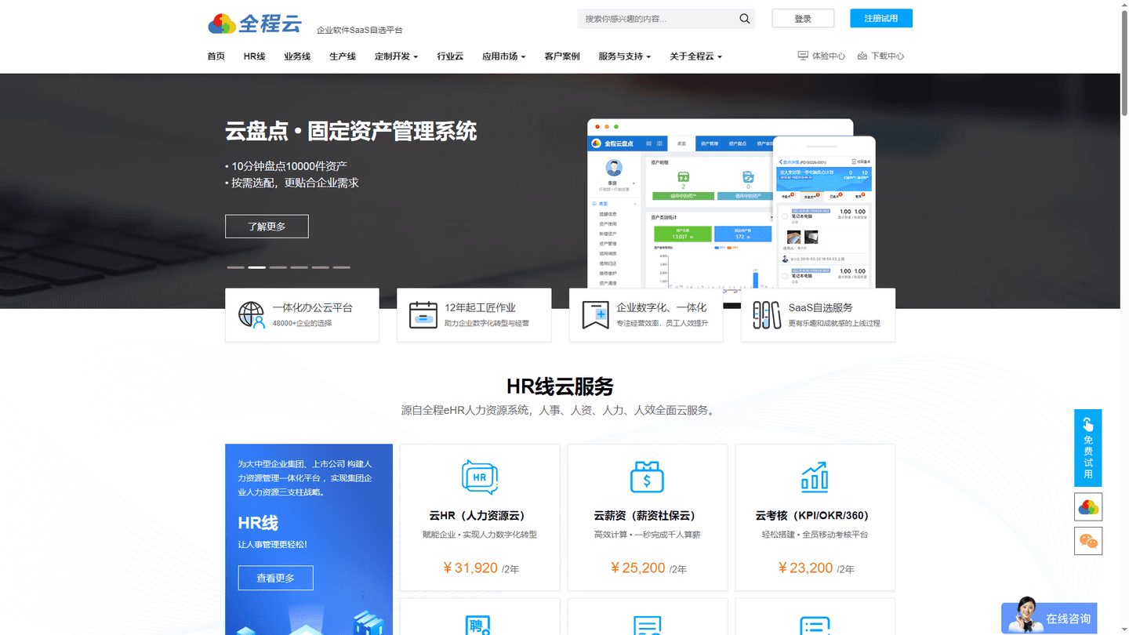Click the 企业软件SaaS自选平台 tagline
The width and height of the screenshot is (1129, 635).
(x=360, y=31)
